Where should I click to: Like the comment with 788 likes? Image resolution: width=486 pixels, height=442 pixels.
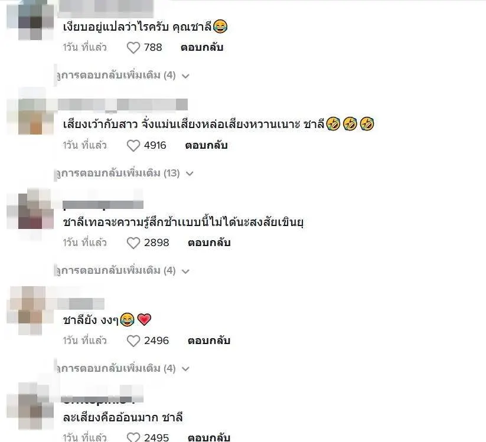pyautogui.click(x=133, y=47)
